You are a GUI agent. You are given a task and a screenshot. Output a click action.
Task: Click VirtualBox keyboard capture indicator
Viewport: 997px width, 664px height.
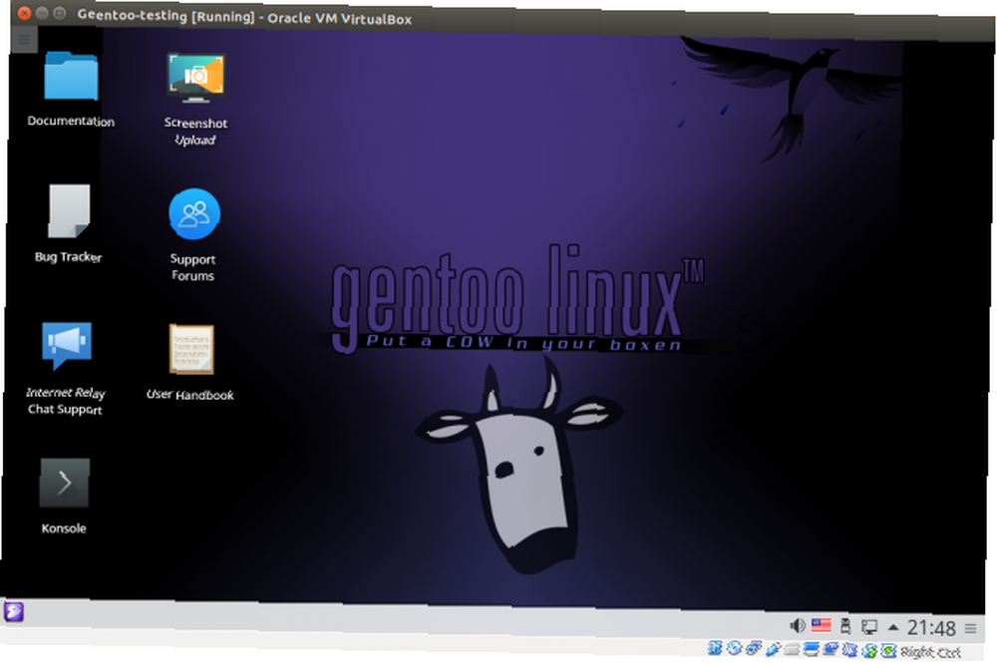tap(888, 651)
